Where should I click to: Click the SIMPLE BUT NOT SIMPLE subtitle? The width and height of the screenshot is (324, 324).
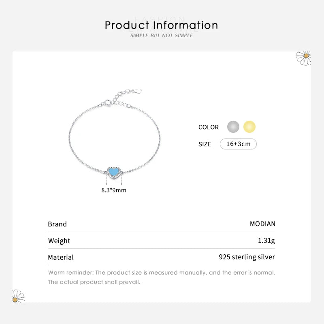click(161, 36)
